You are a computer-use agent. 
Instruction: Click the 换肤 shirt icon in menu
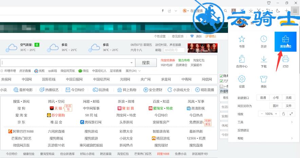point(264,79)
